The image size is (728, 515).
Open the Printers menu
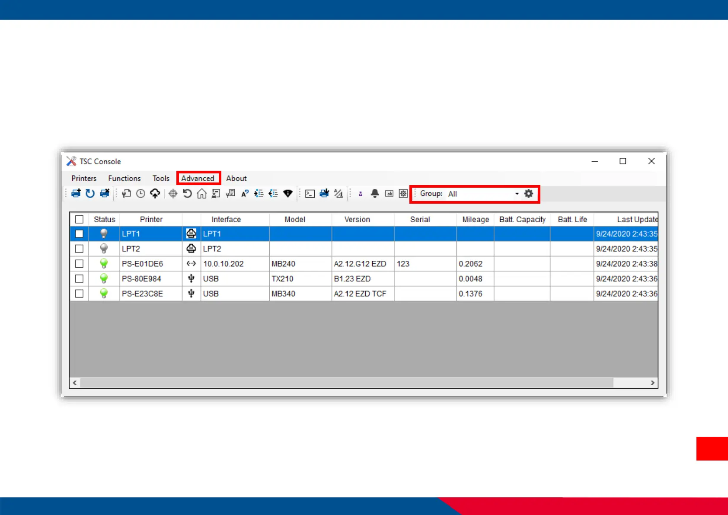pyautogui.click(x=84, y=178)
